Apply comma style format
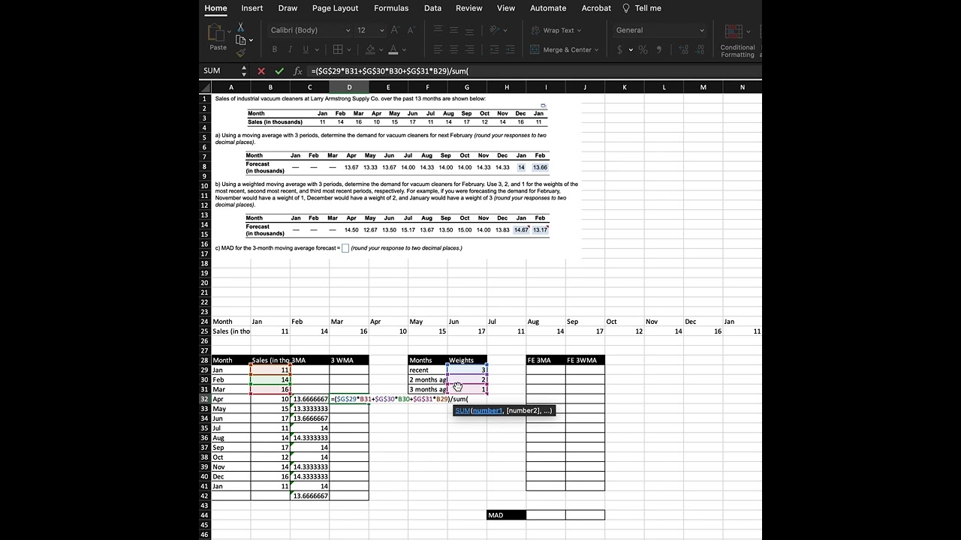 (x=660, y=49)
